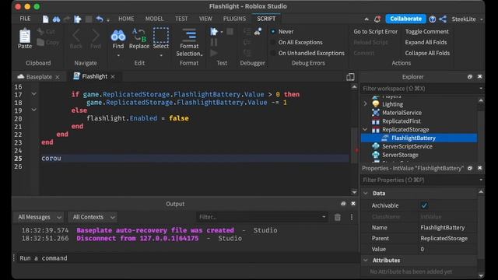
Task: Select the Lighting service in Explorer
Action: click(392, 104)
